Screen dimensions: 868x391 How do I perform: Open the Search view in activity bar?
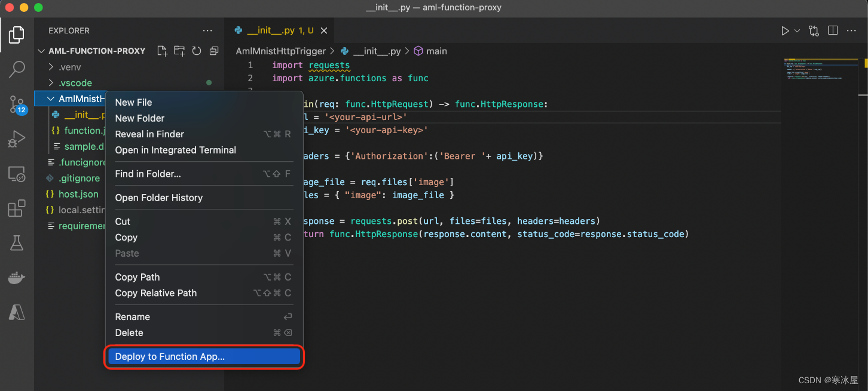pos(17,69)
